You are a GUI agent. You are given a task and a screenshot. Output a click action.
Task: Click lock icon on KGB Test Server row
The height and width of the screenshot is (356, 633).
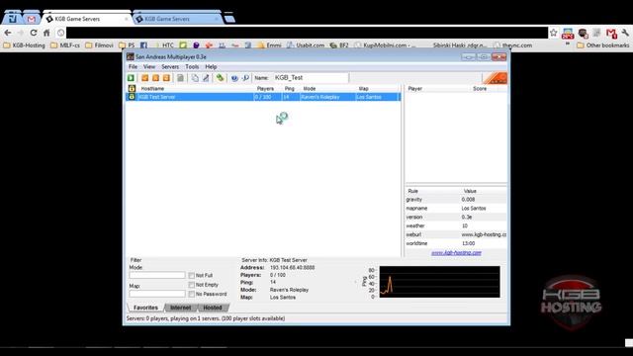[132, 97]
